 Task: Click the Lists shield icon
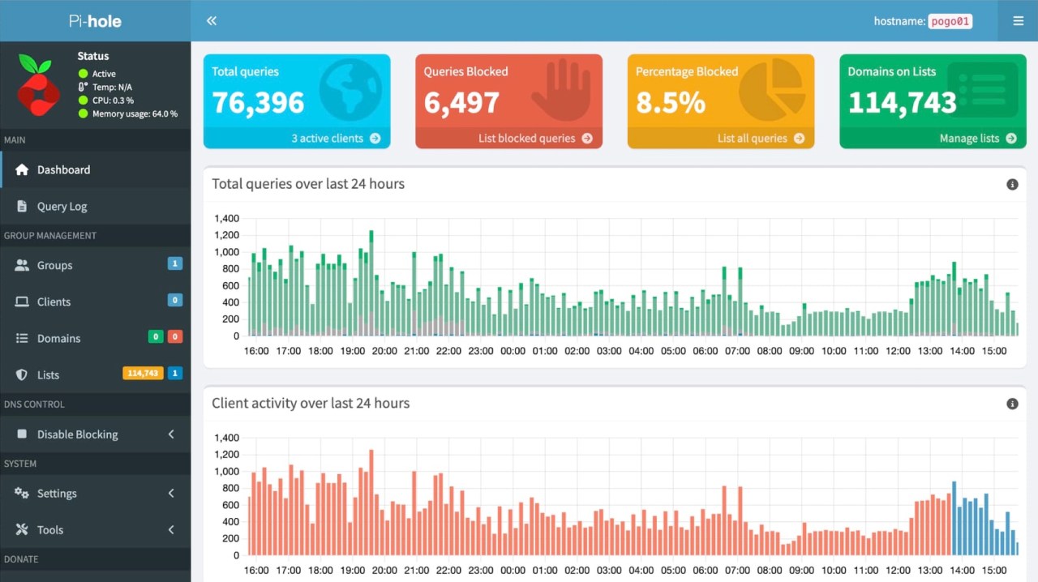click(22, 374)
